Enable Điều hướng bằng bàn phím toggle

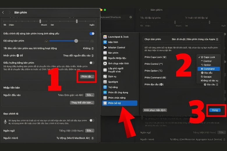[92, 63]
